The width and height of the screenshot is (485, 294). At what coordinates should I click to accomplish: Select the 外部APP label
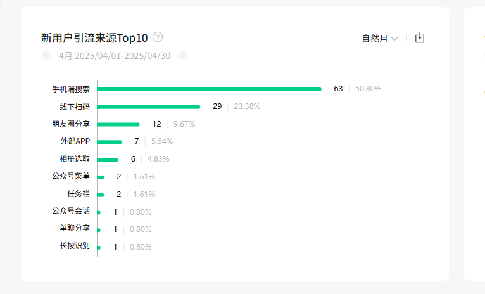tap(75, 141)
